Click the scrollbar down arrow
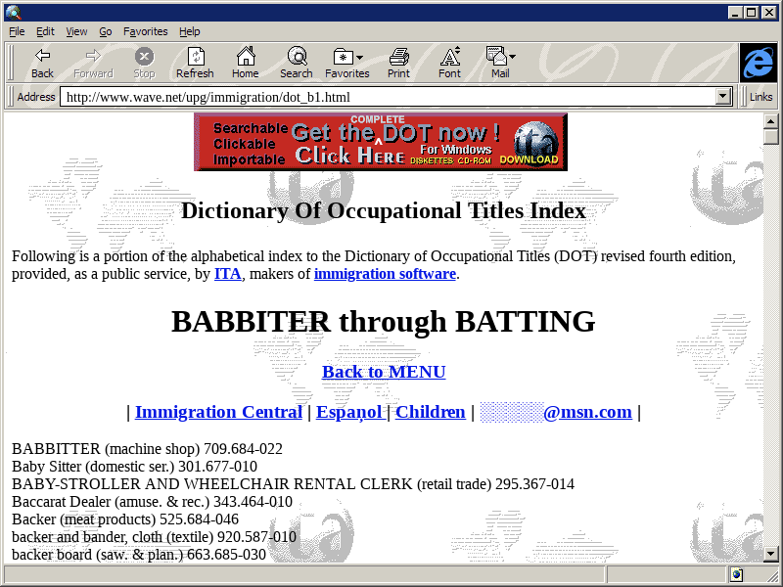The height and width of the screenshot is (587, 783). [x=771, y=554]
